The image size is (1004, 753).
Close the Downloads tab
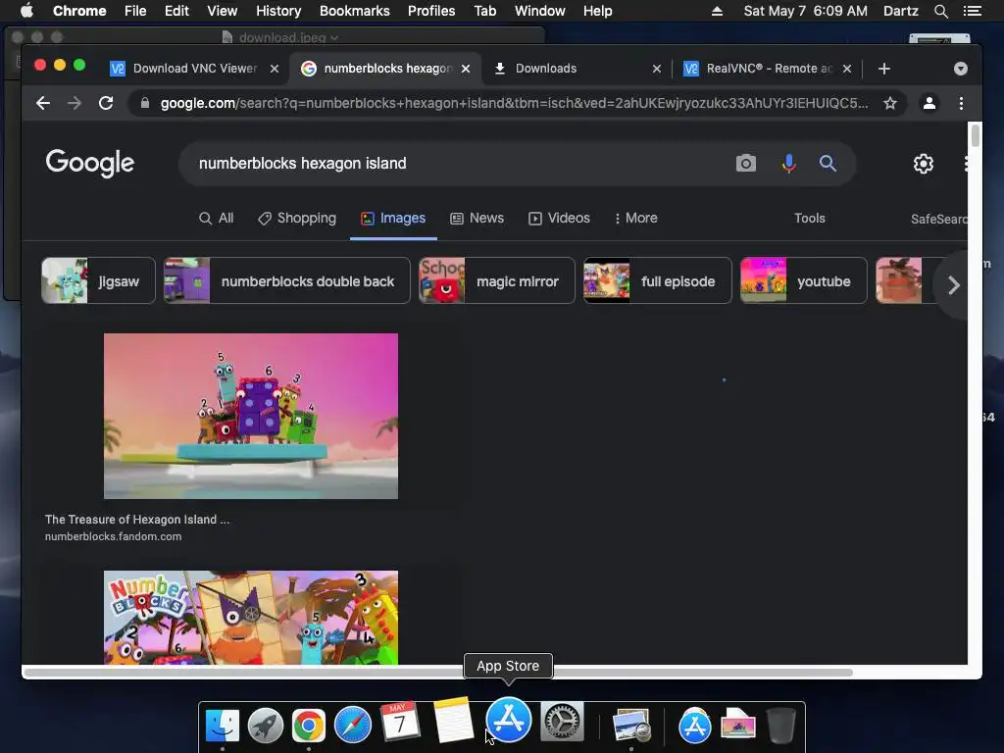[656, 69]
